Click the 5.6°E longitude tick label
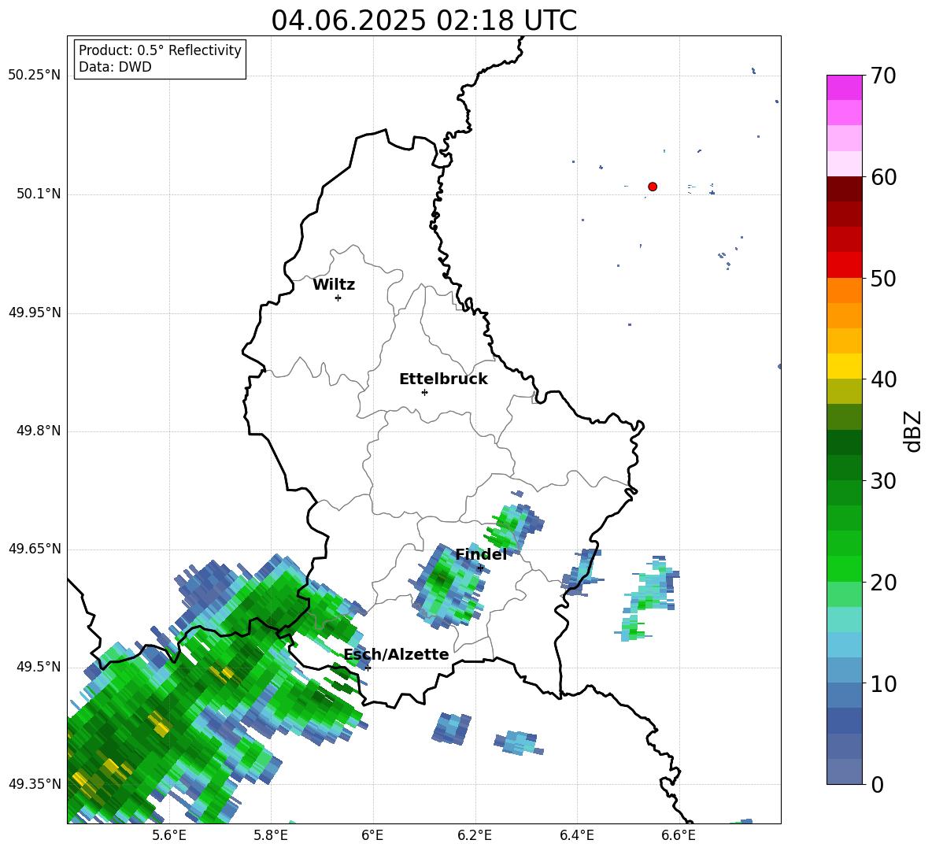This screenshot has width=932, height=851. coord(169,835)
